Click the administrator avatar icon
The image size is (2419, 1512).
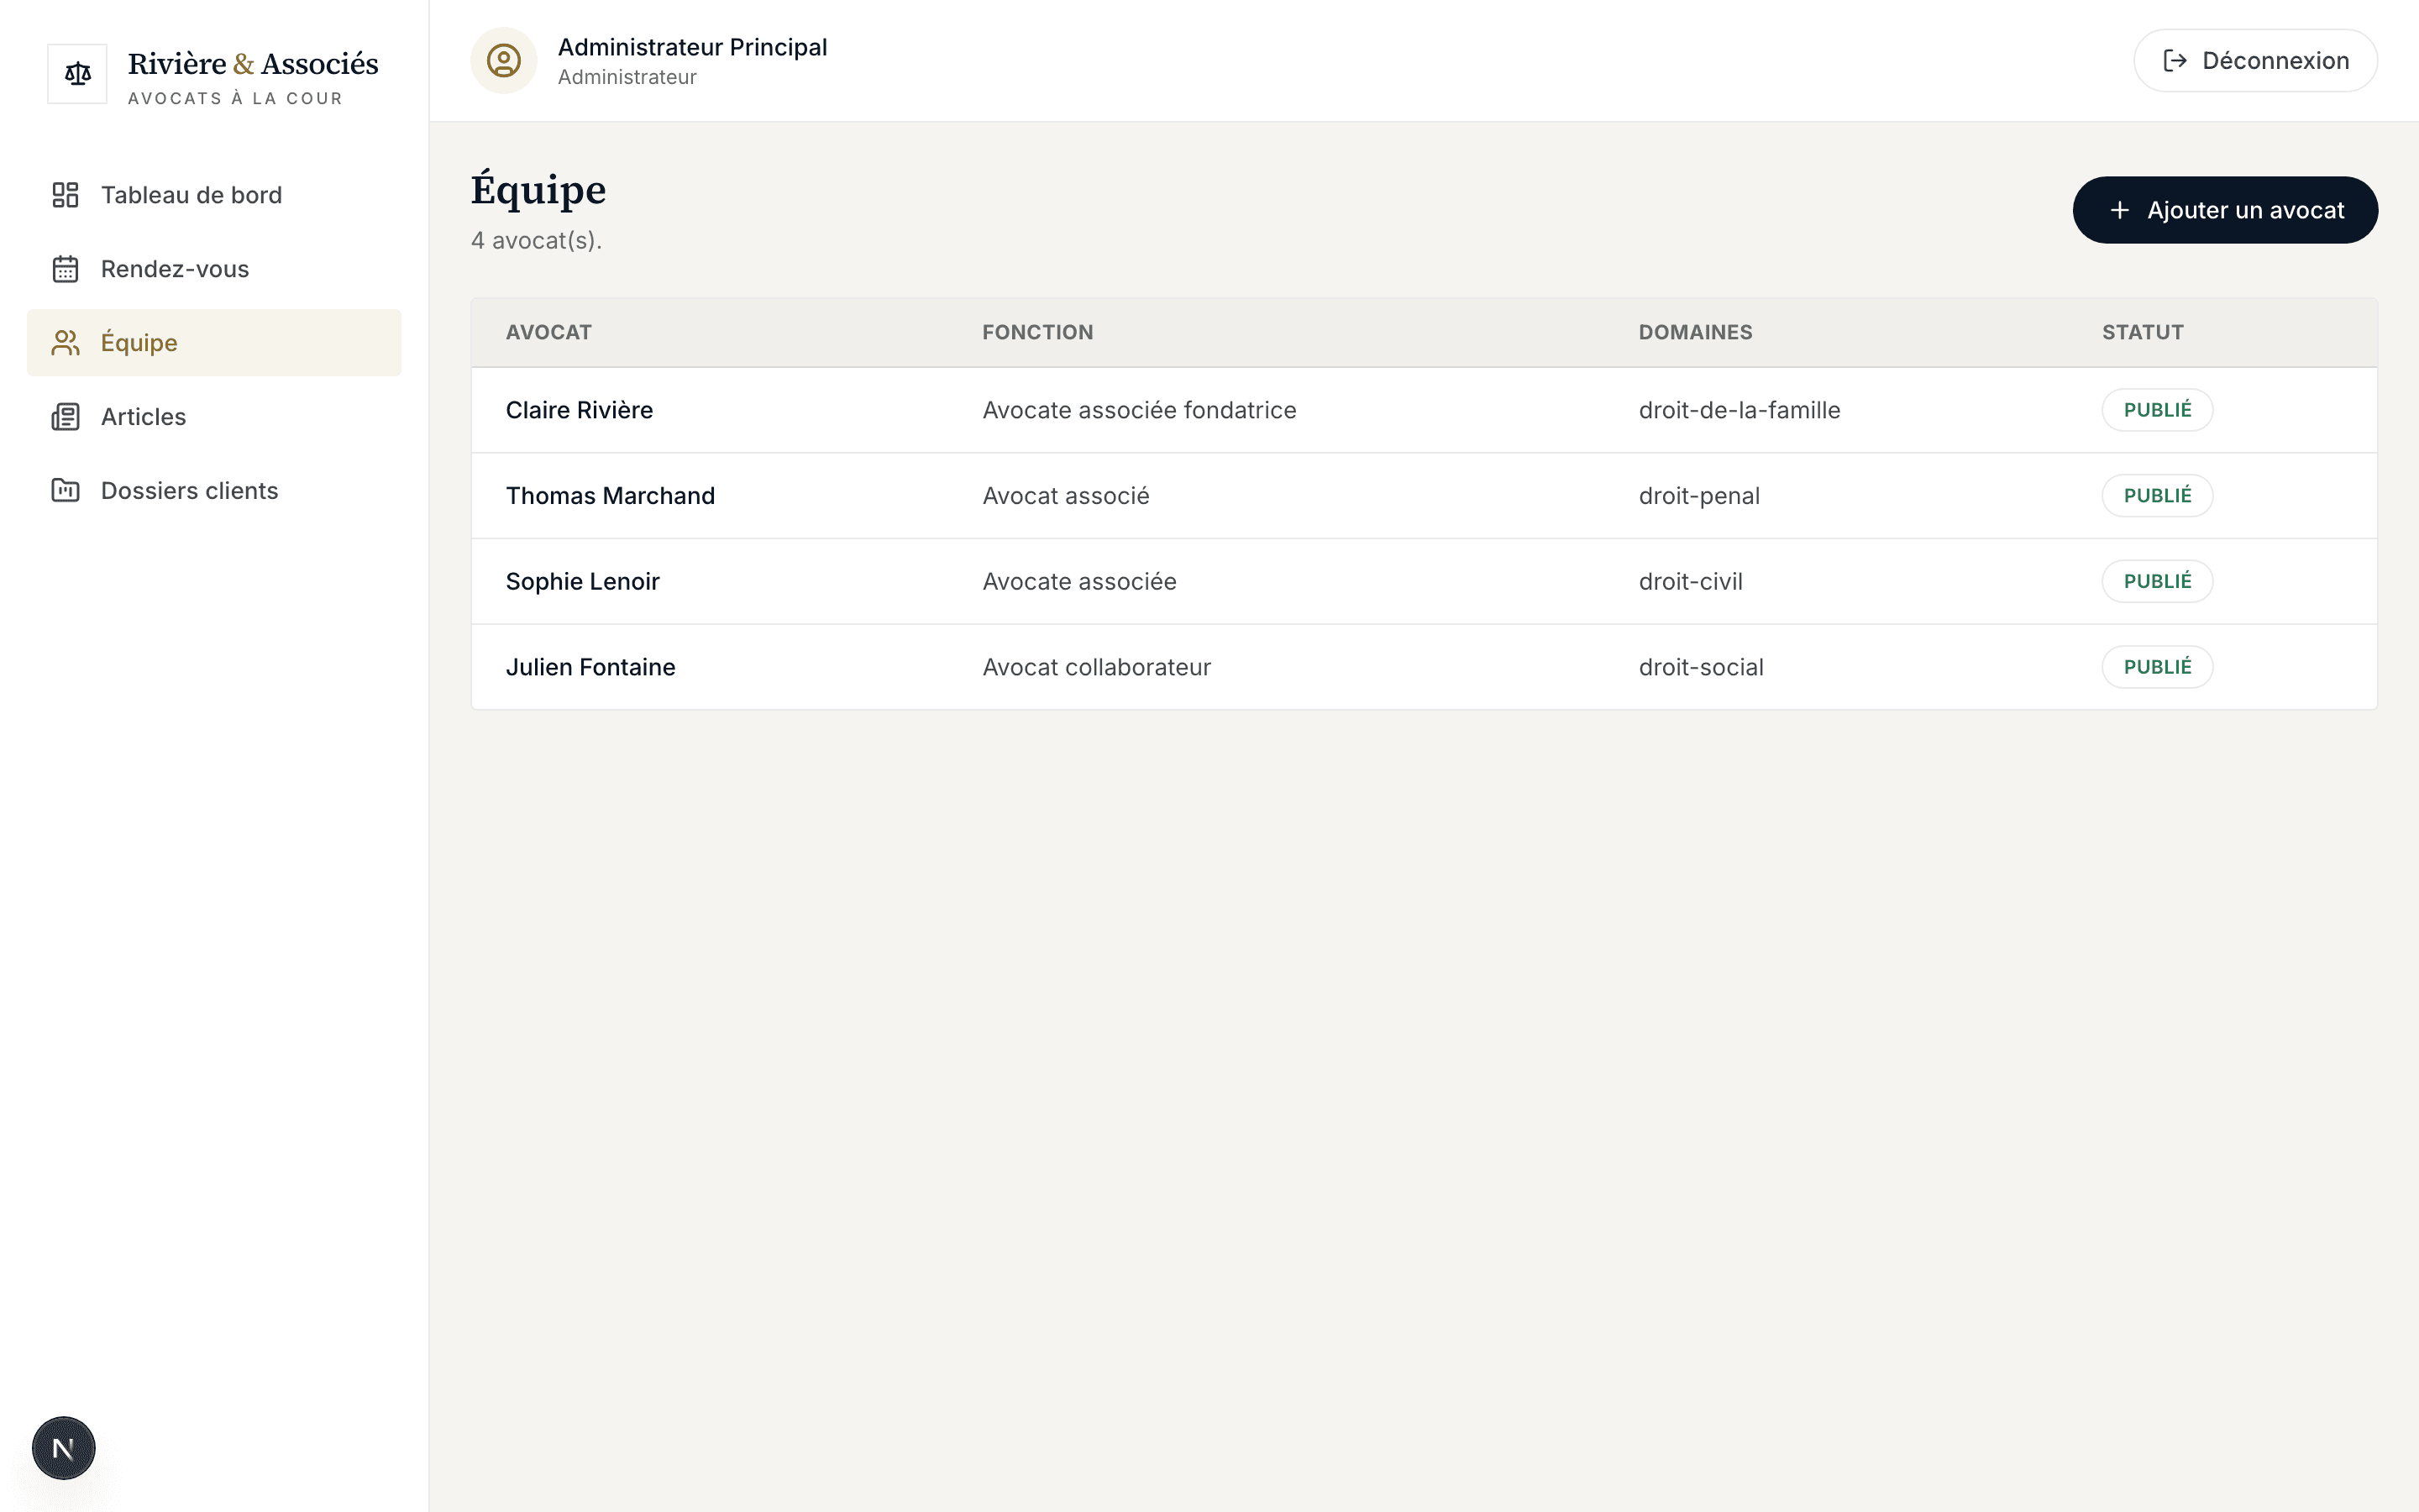coord(504,61)
